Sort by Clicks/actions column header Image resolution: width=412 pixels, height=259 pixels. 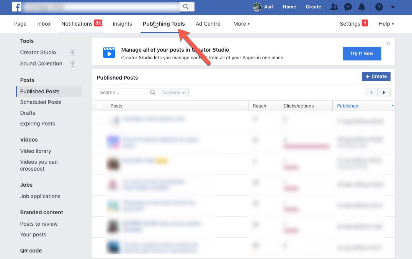pyautogui.click(x=306, y=106)
